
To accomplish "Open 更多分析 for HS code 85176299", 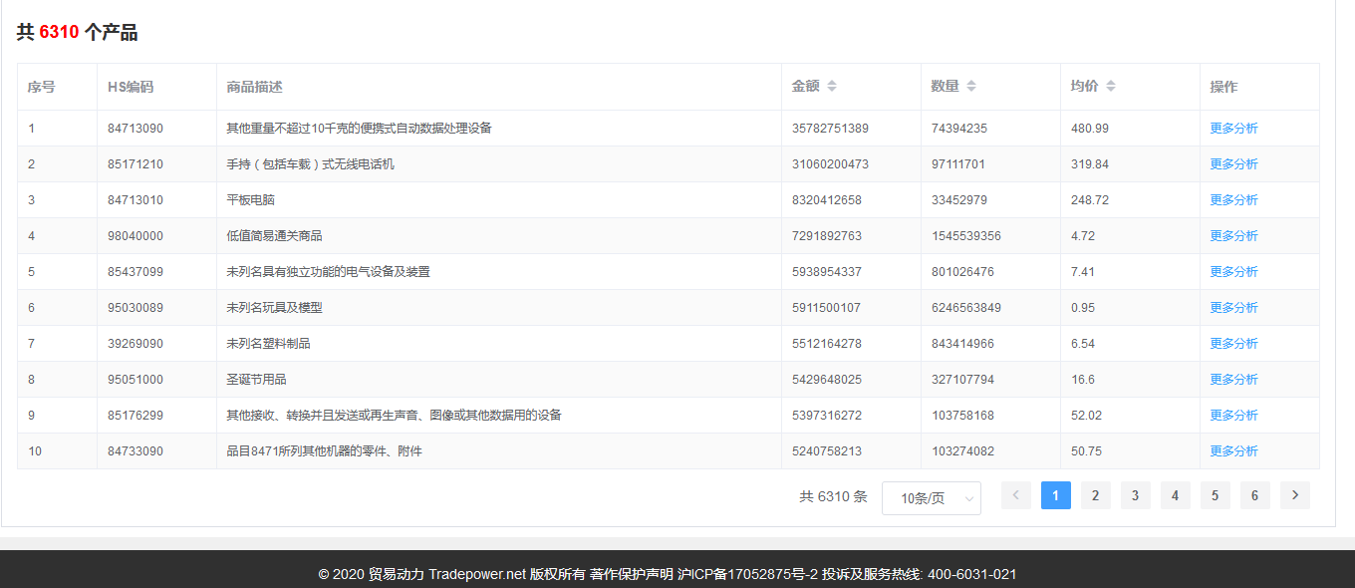I will pyautogui.click(x=1233, y=416).
